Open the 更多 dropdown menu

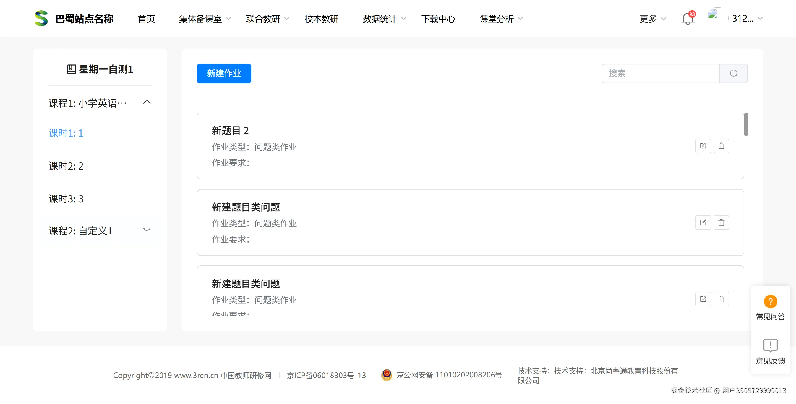coord(653,19)
